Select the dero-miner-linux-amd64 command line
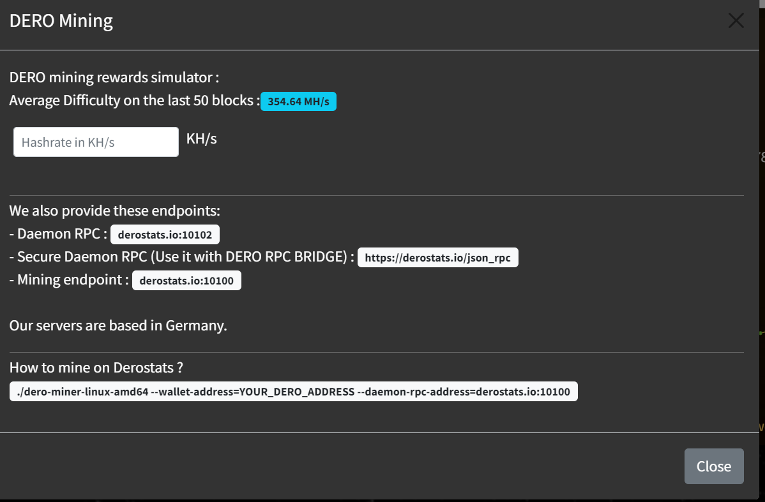This screenshot has height=502, width=765. click(293, 392)
